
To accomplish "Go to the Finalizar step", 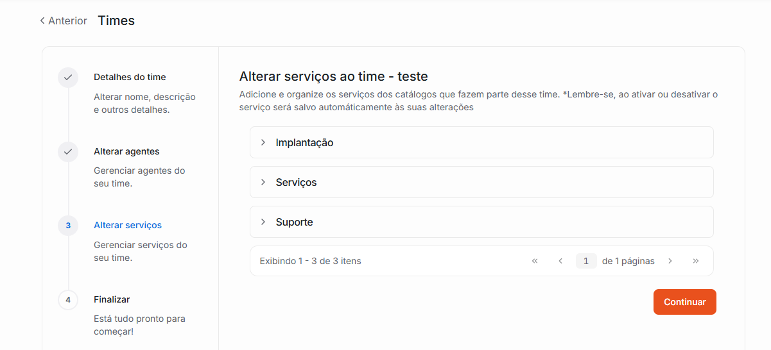I will click(112, 300).
